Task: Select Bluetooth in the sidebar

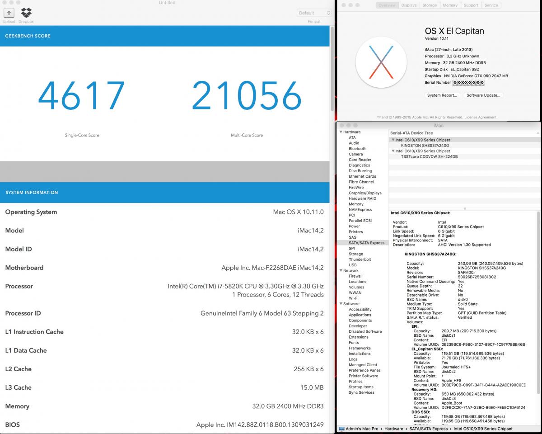Action: 358,149
